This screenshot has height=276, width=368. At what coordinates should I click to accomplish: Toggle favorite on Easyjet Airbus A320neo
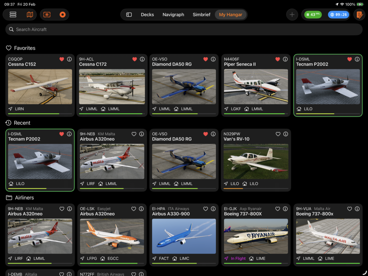tap(134, 209)
